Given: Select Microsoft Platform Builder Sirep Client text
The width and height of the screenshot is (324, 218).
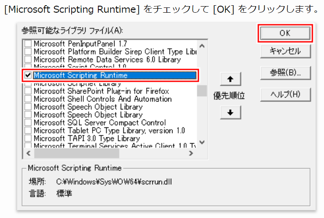Looking at the screenshot, I should pos(115,52).
